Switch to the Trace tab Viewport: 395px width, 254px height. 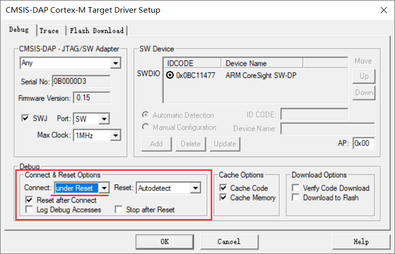[49, 31]
